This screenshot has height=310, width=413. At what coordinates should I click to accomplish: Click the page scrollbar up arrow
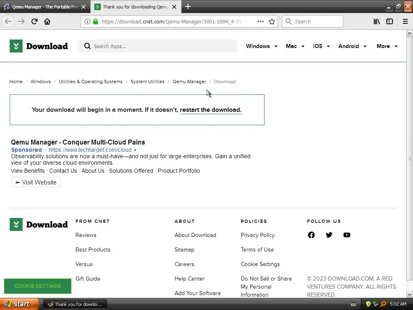pyautogui.click(x=410, y=33)
